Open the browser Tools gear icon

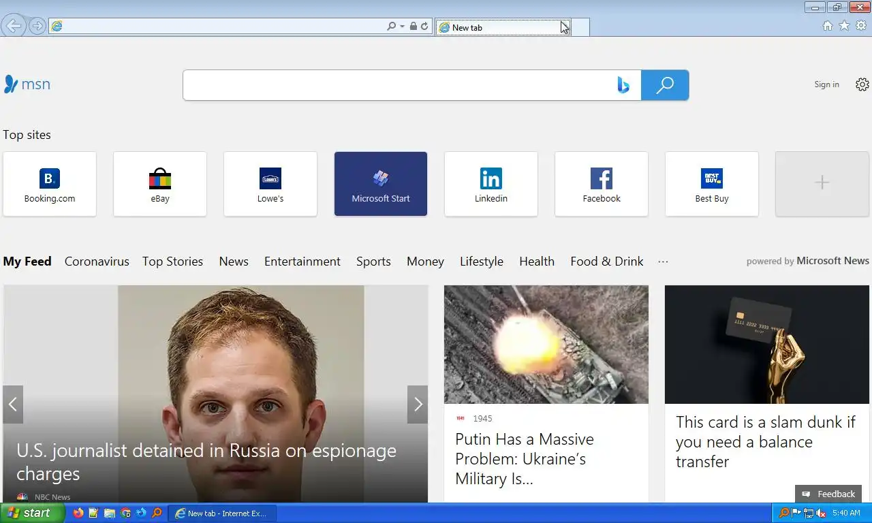click(861, 26)
